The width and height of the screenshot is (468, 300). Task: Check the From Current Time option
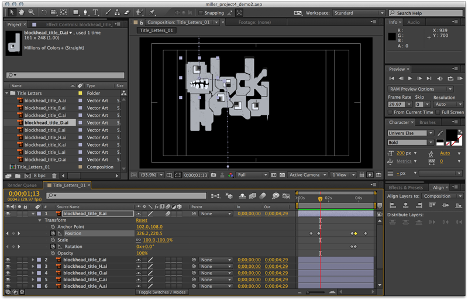click(391, 112)
